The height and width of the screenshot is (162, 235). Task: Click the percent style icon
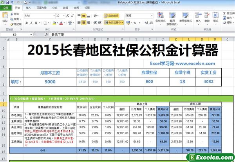[135, 23]
